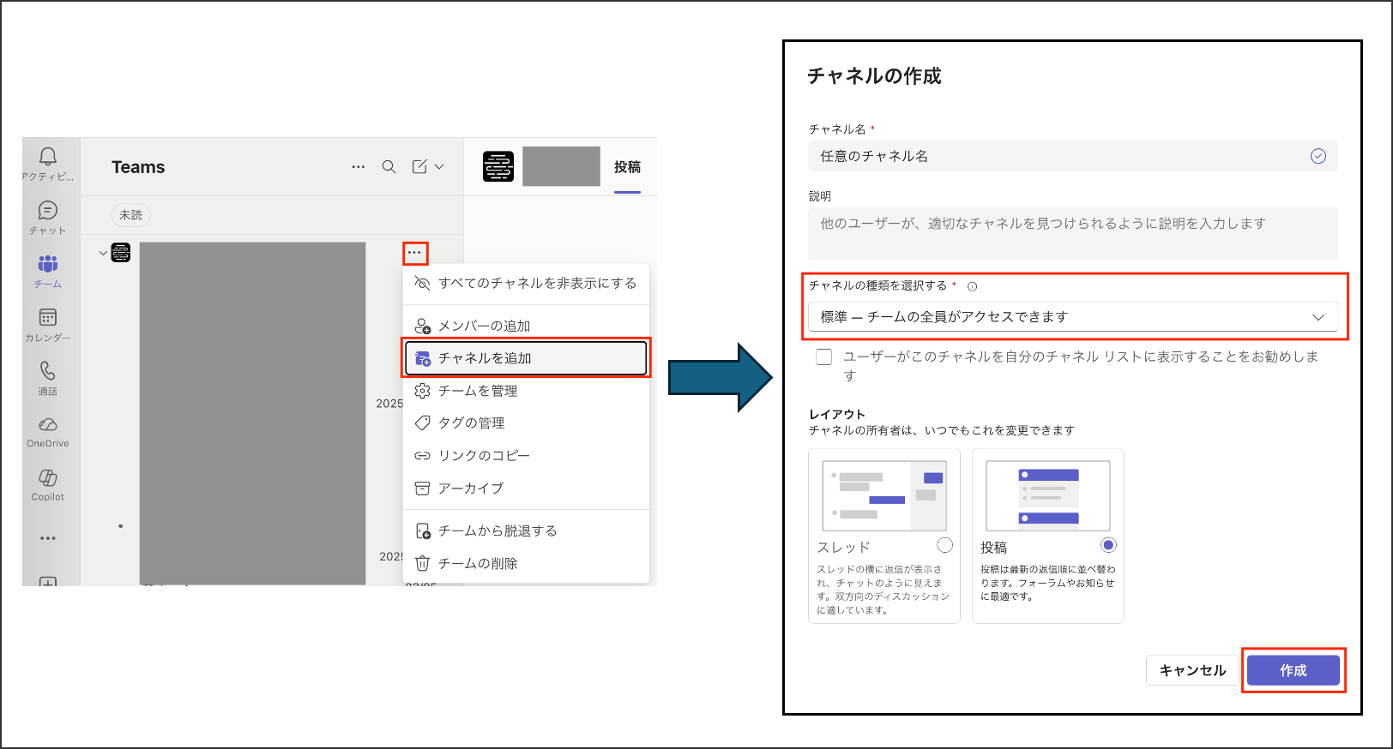The image size is (1393, 749).
Task: Select the 投稿 layout radio button
Action: click(x=1108, y=545)
